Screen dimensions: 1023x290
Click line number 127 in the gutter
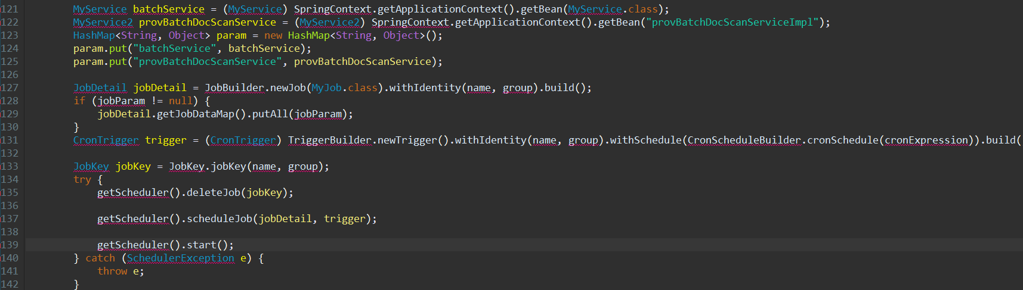click(x=10, y=88)
